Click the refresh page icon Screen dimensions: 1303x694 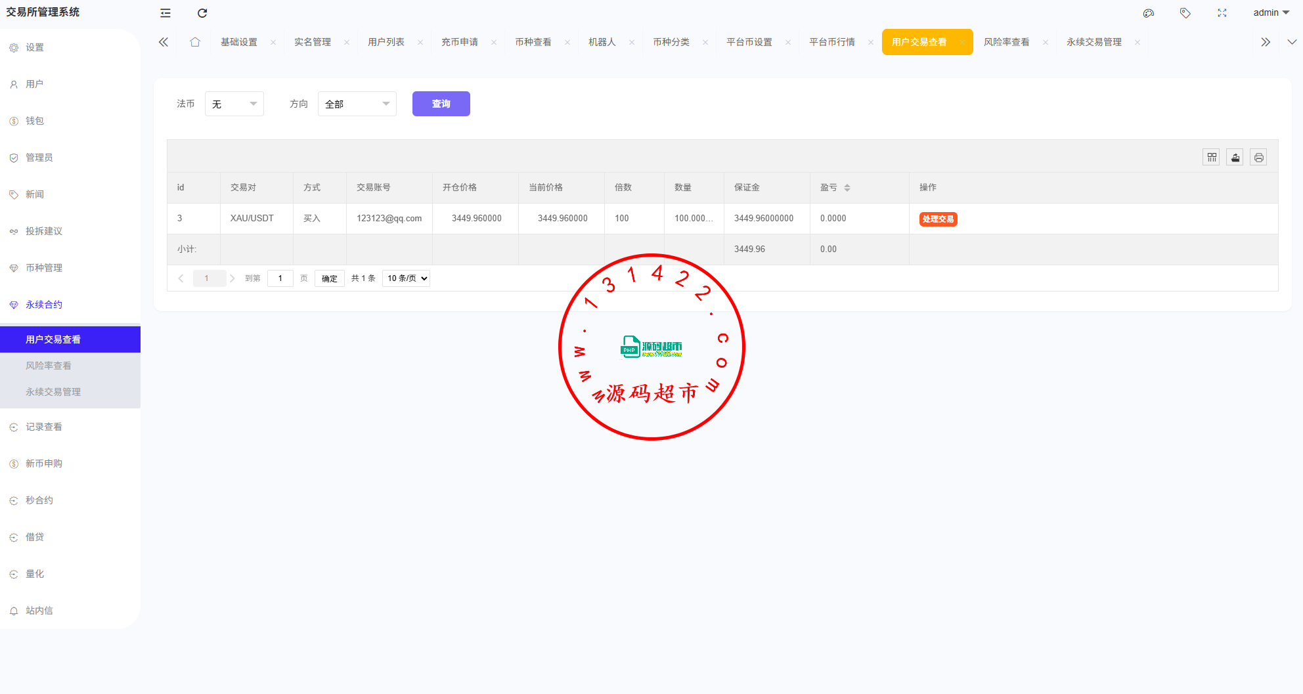pyautogui.click(x=202, y=13)
